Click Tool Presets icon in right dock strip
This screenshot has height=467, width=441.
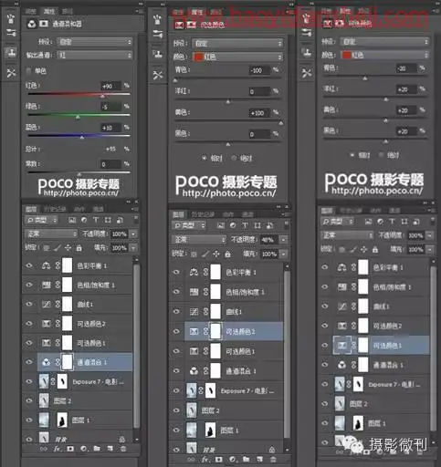click(307, 73)
